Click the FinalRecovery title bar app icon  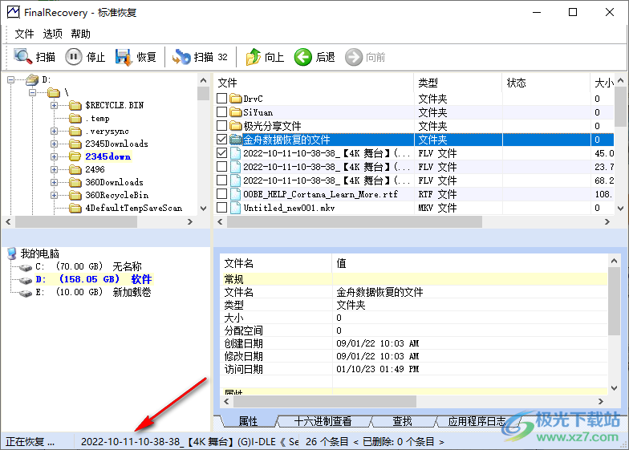point(13,12)
